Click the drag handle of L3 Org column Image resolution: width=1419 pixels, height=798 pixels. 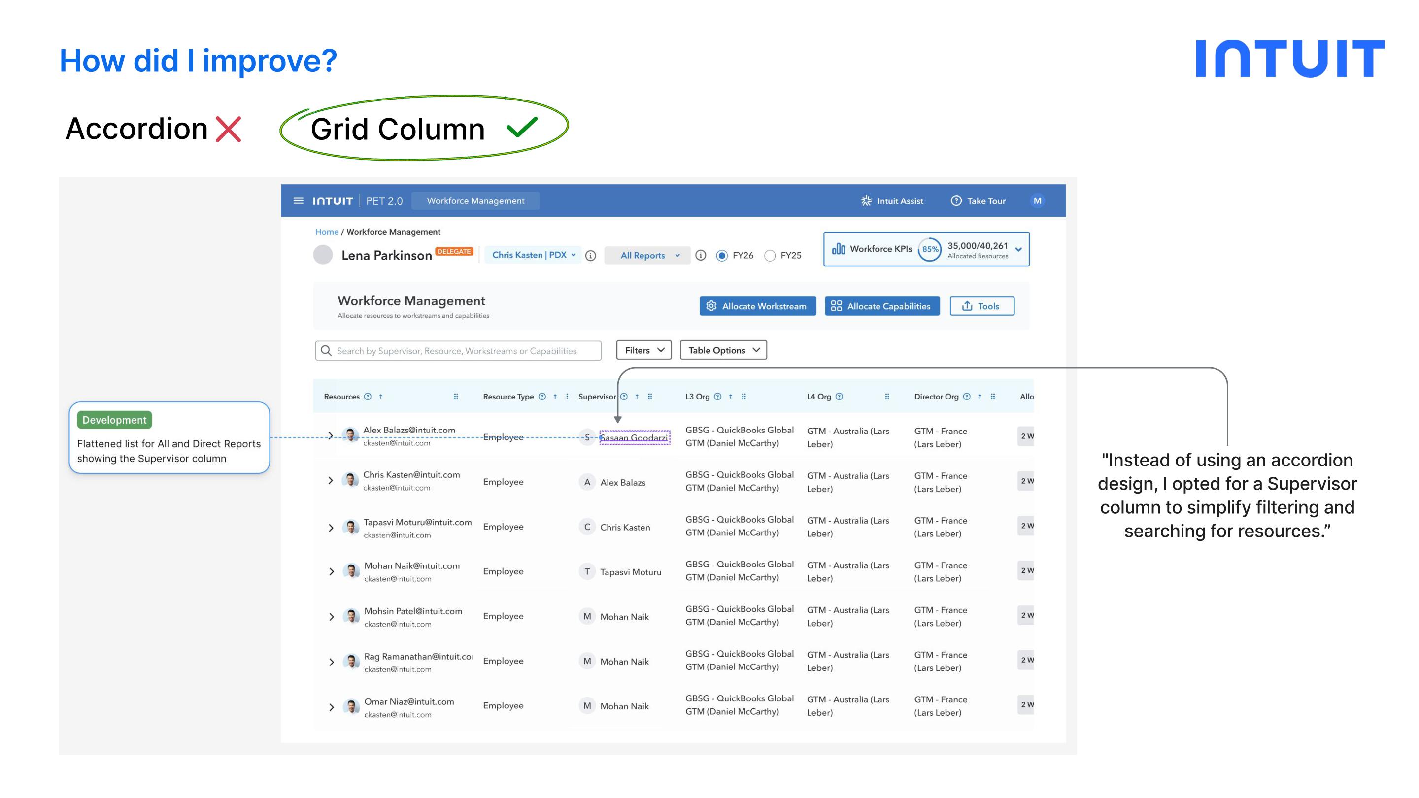(x=743, y=397)
